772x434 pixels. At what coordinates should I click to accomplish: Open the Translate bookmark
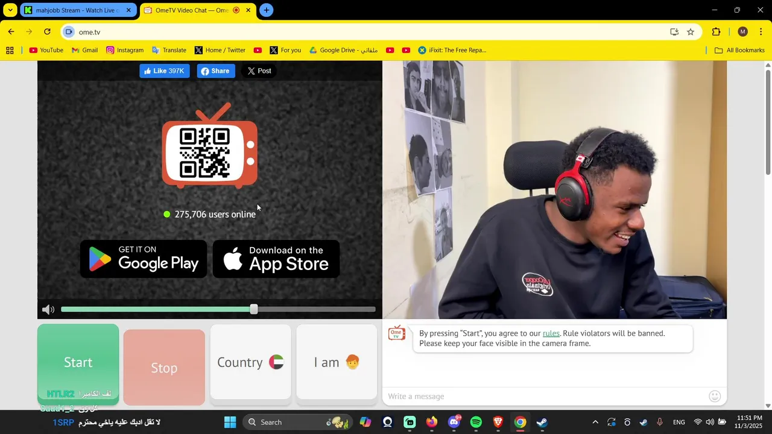pos(169,50)
